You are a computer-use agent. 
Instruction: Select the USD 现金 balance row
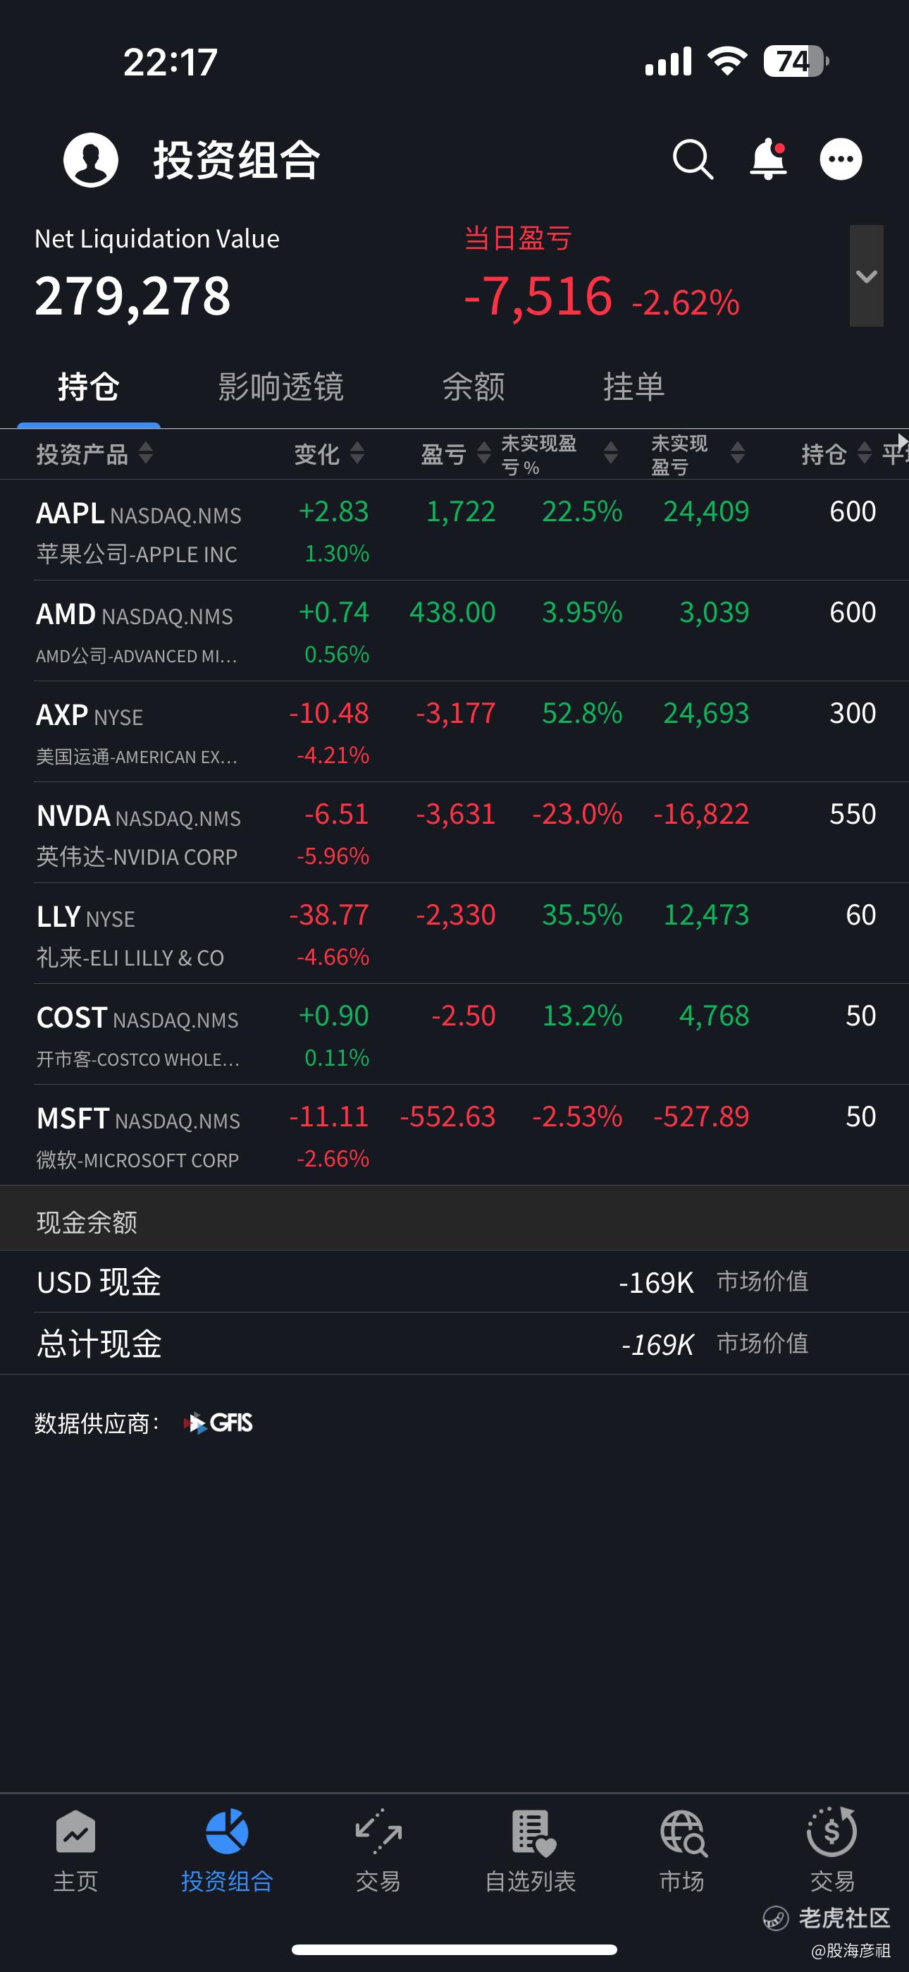(455, 1282)
